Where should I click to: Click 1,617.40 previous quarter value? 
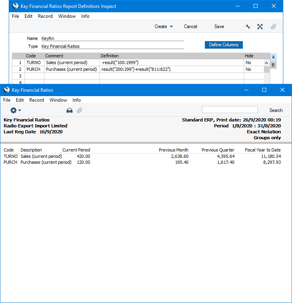click(x=225, y=162)
